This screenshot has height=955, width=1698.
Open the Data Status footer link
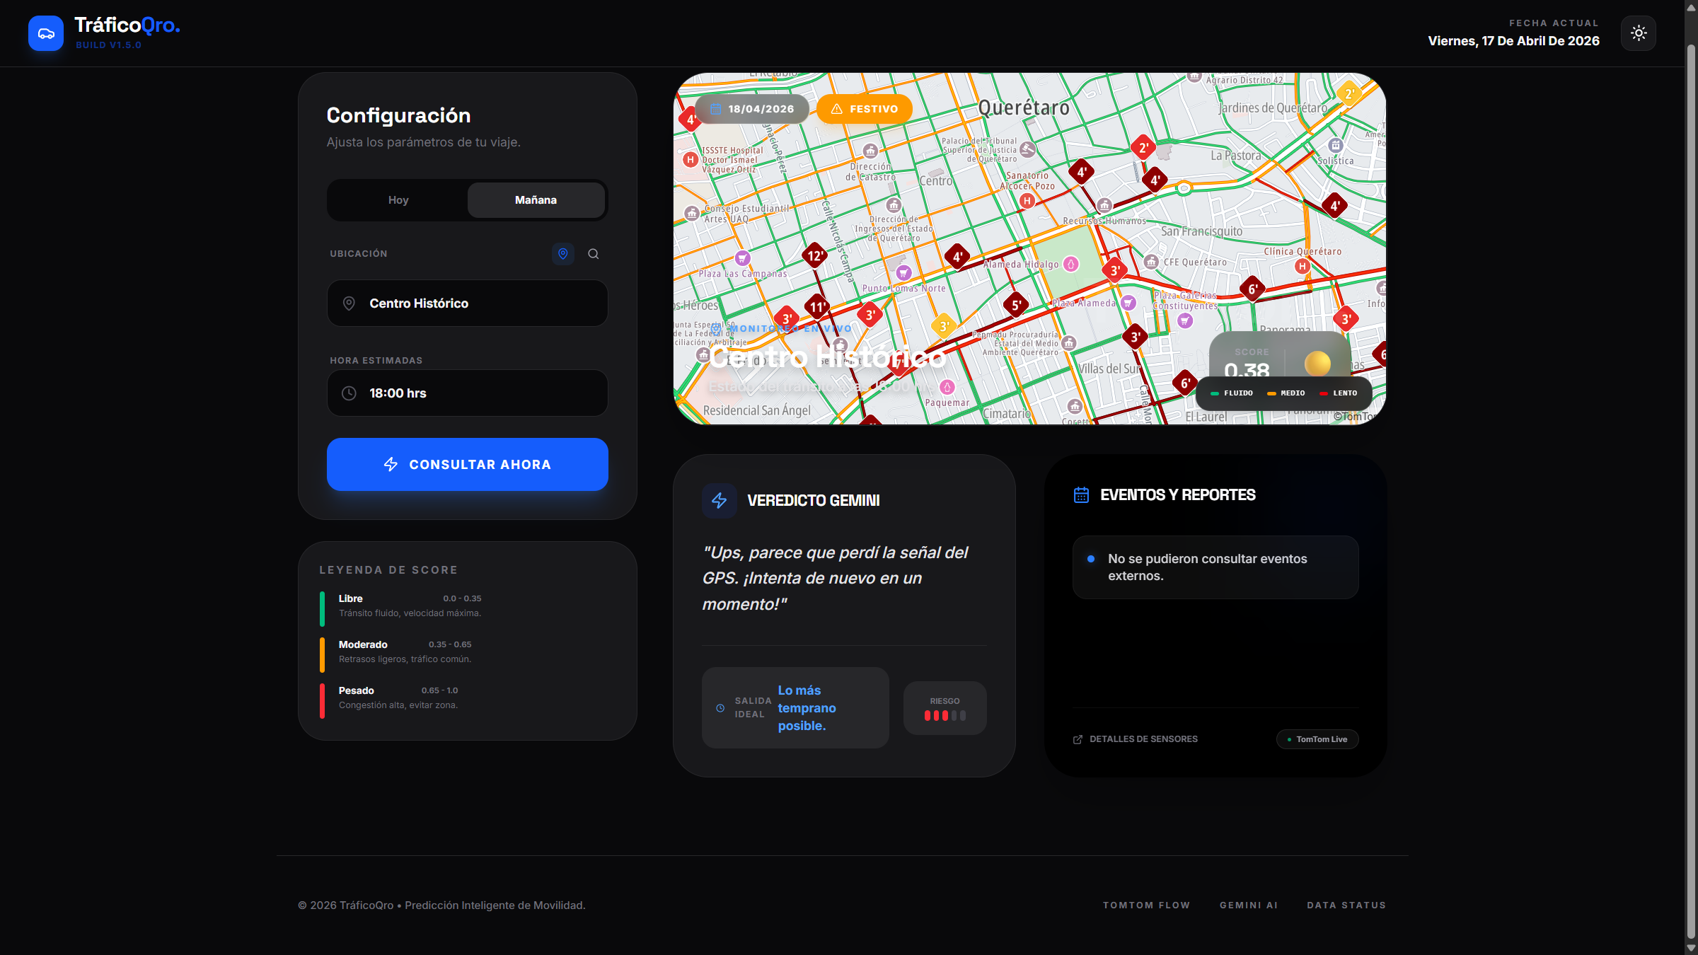1346,905
